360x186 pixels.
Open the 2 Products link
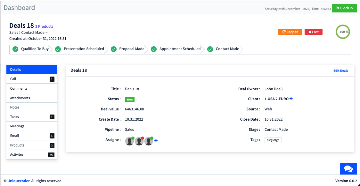coord(44,26)
